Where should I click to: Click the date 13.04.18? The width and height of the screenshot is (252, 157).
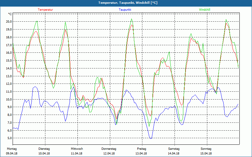141,154
